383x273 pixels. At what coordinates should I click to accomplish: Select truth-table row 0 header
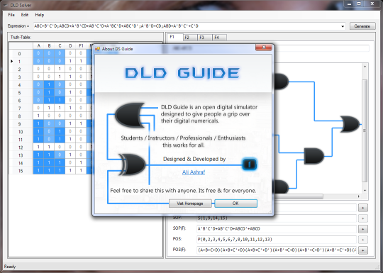[21, 54]
